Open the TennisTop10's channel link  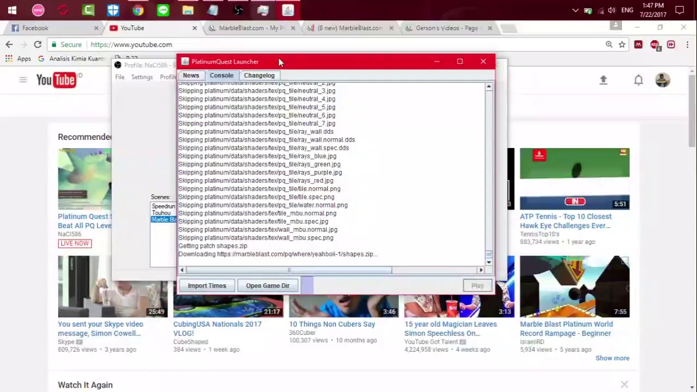(x=540, y=234)
